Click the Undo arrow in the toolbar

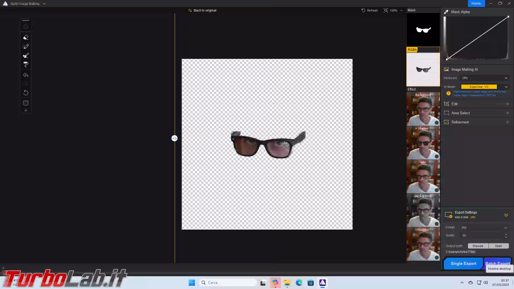point(26,75)
